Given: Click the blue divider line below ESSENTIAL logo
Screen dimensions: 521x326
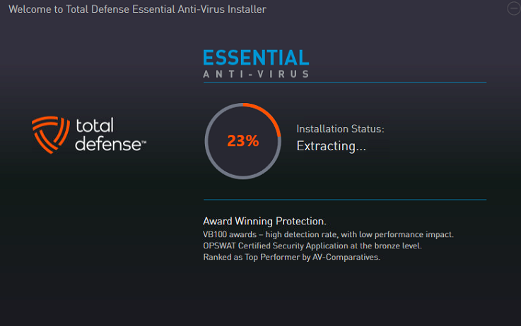Looking at the screenshot, I should click(x=345, y=83).
